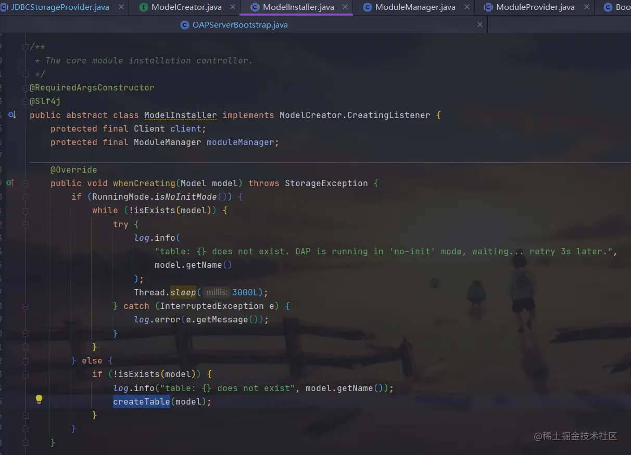Close the JDBCStorageProvider.java tab
This screenshot has height=455, width=631.
[x=121, y=7]
